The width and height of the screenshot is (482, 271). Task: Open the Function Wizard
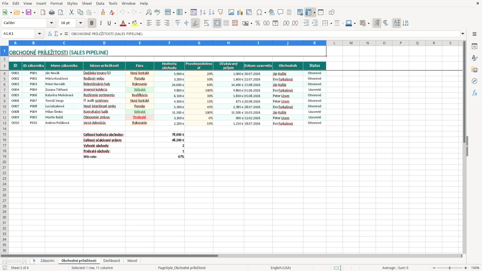tap(50, 34)
